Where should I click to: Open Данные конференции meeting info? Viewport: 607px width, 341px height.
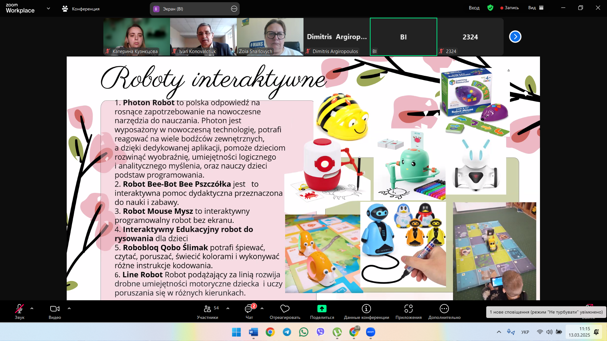tap(366, 311)
